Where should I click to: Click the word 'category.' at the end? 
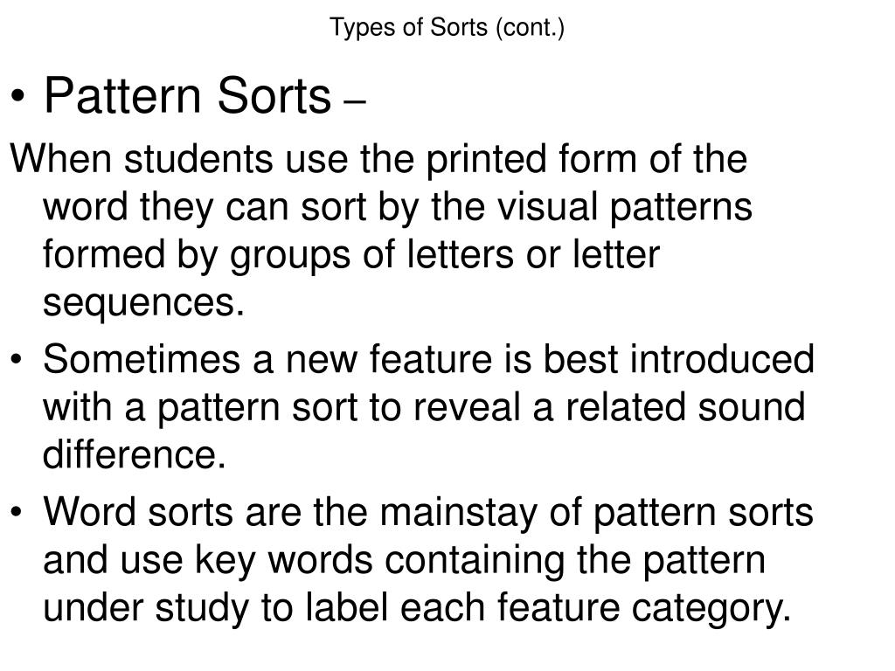tap(711, 608)
